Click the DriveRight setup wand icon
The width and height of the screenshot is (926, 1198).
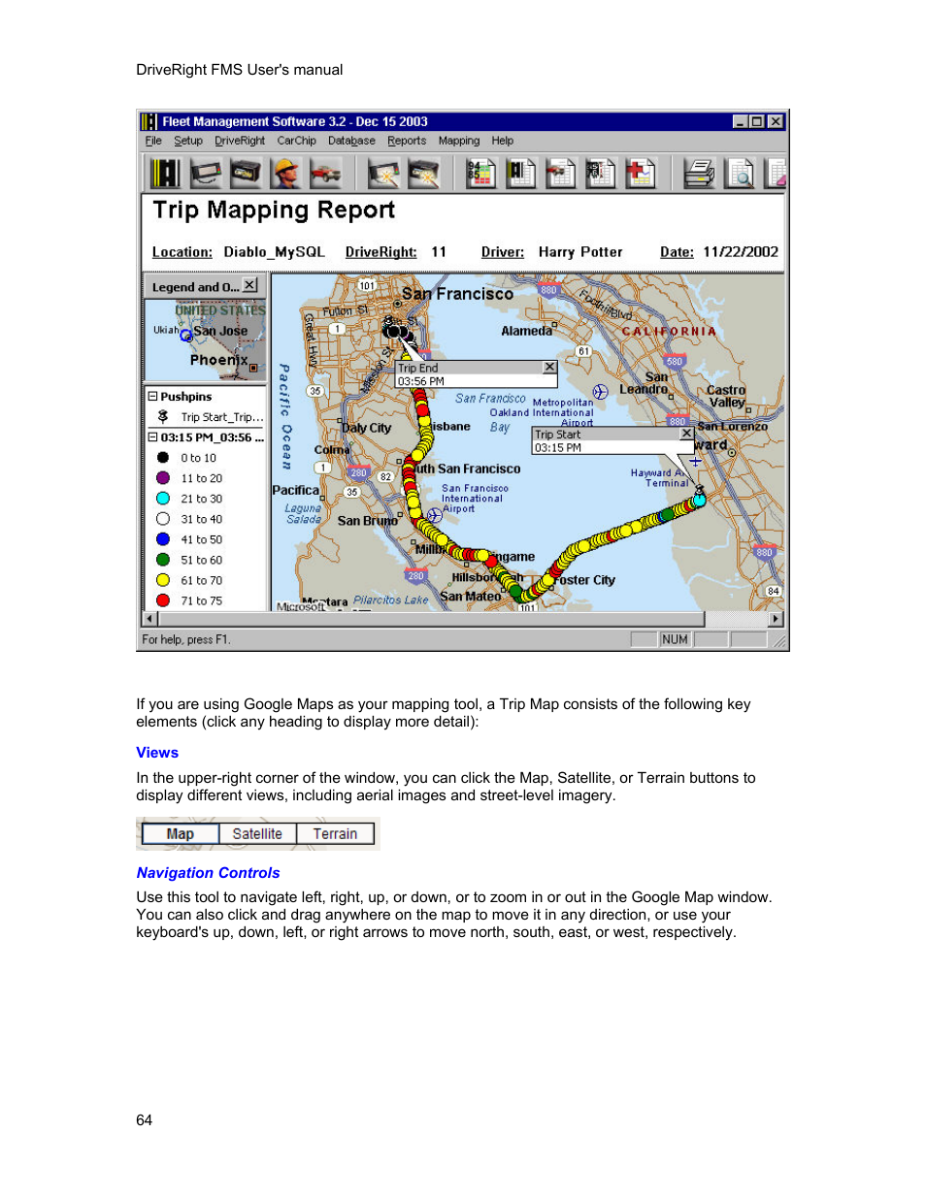[383, 173]
